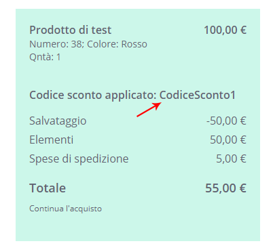Click the word Rosso in product options
This screenshot has height=252, width=273.
click(134, 44)
